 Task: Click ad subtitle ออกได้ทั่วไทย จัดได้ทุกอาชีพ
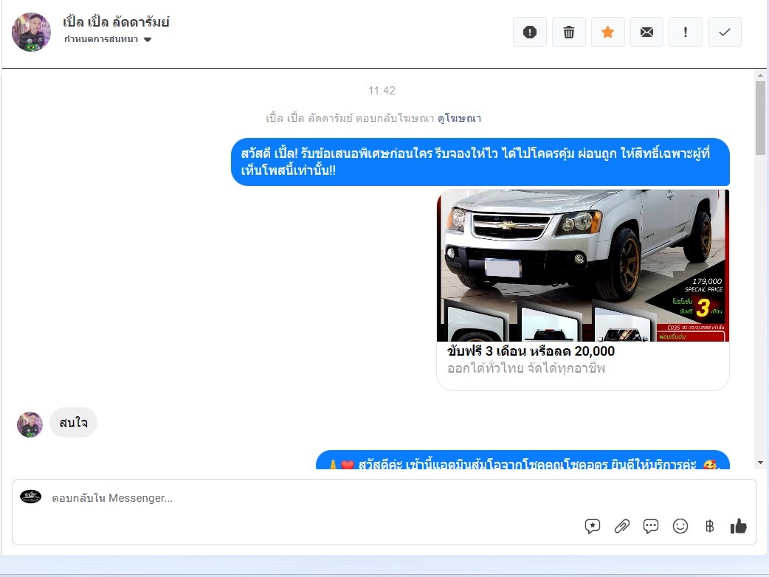coord(526,368)
